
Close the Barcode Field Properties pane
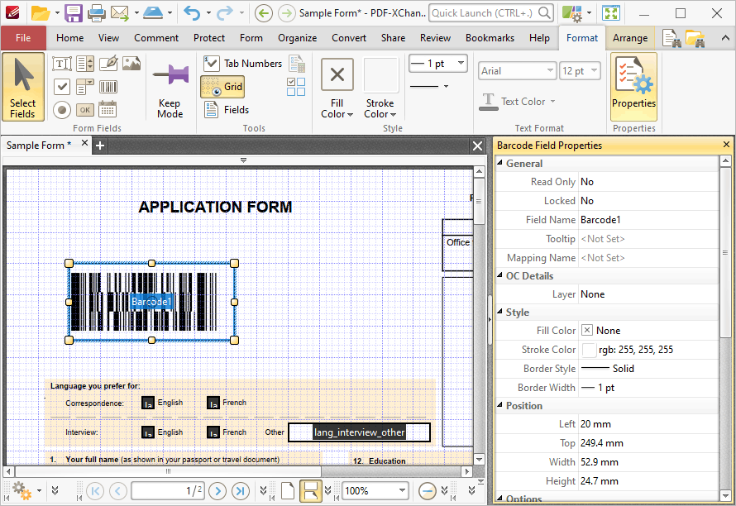pyautogui.click(x=726, y=145)
